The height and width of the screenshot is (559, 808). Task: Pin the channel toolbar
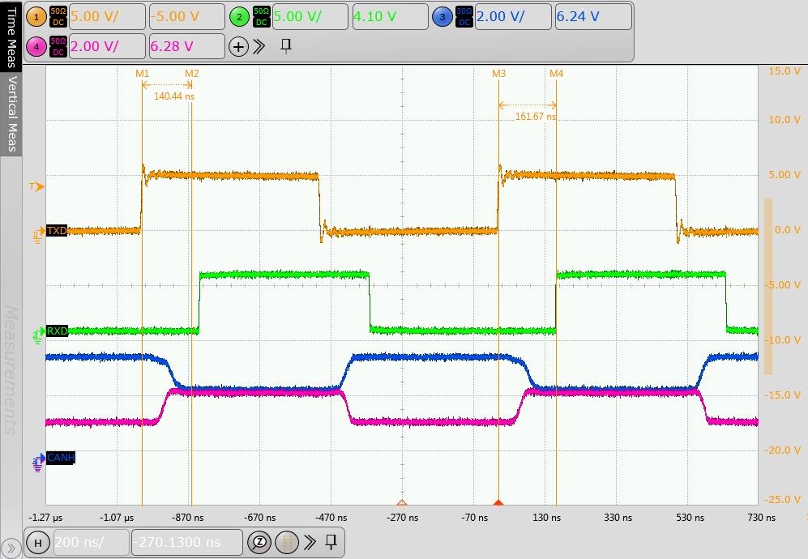(x=284, y=46)
